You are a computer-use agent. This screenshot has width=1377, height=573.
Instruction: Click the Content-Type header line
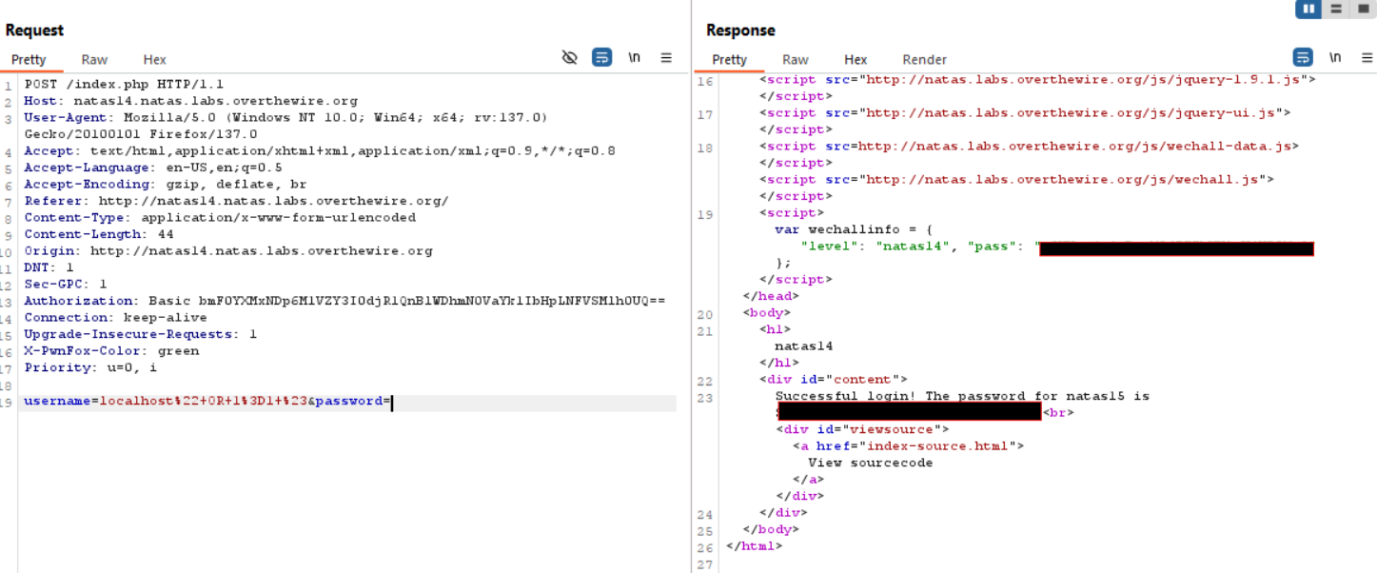point(220,217)
